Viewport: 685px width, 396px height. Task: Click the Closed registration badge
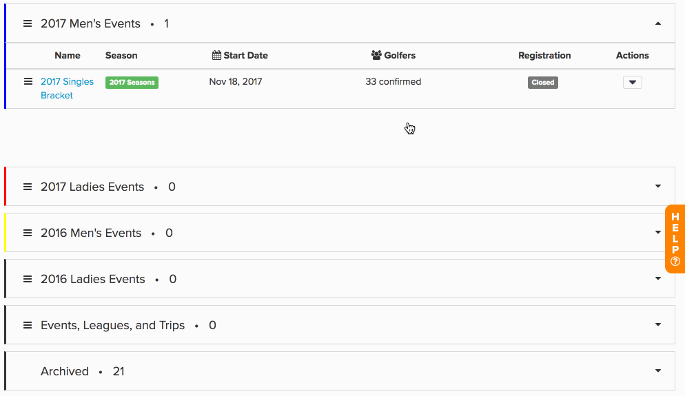point(542,82)
